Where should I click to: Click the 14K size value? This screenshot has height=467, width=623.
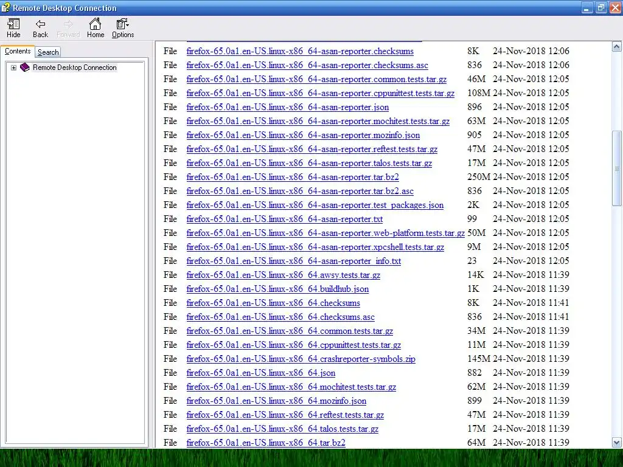click(x=476, y=275)
